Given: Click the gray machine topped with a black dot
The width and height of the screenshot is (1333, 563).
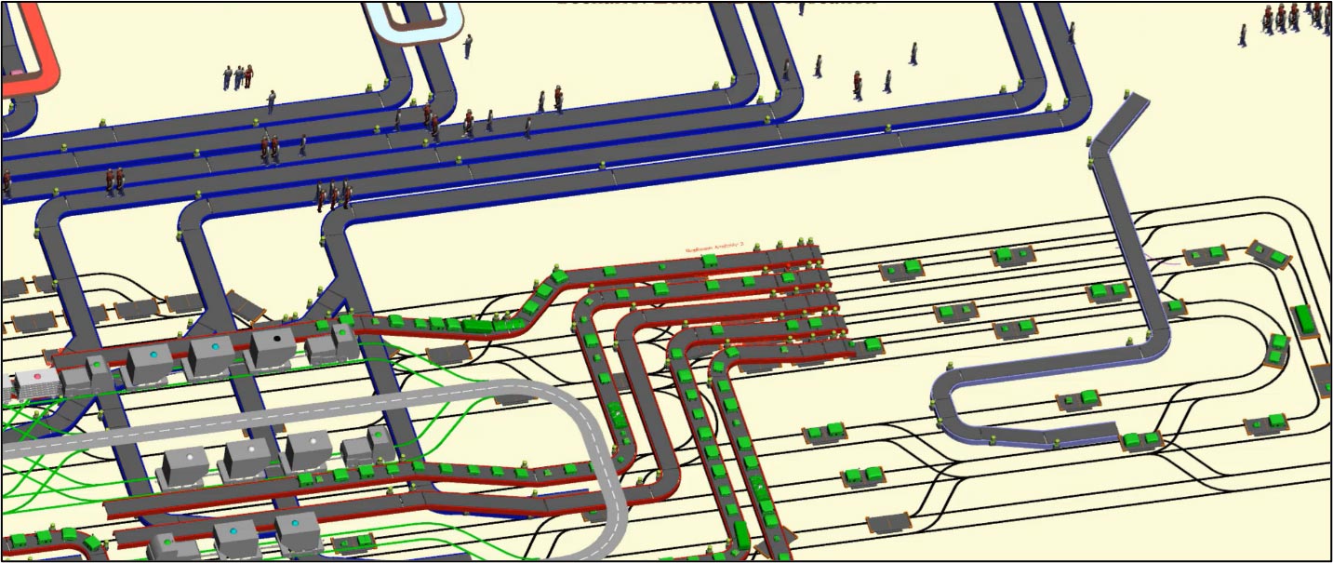Looking at the screenshot, I should tap(276, 339).
